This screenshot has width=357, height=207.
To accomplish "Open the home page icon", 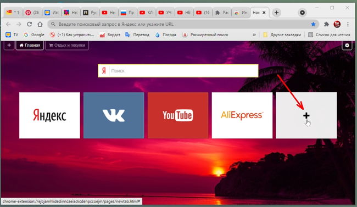I will coord(40,24).
